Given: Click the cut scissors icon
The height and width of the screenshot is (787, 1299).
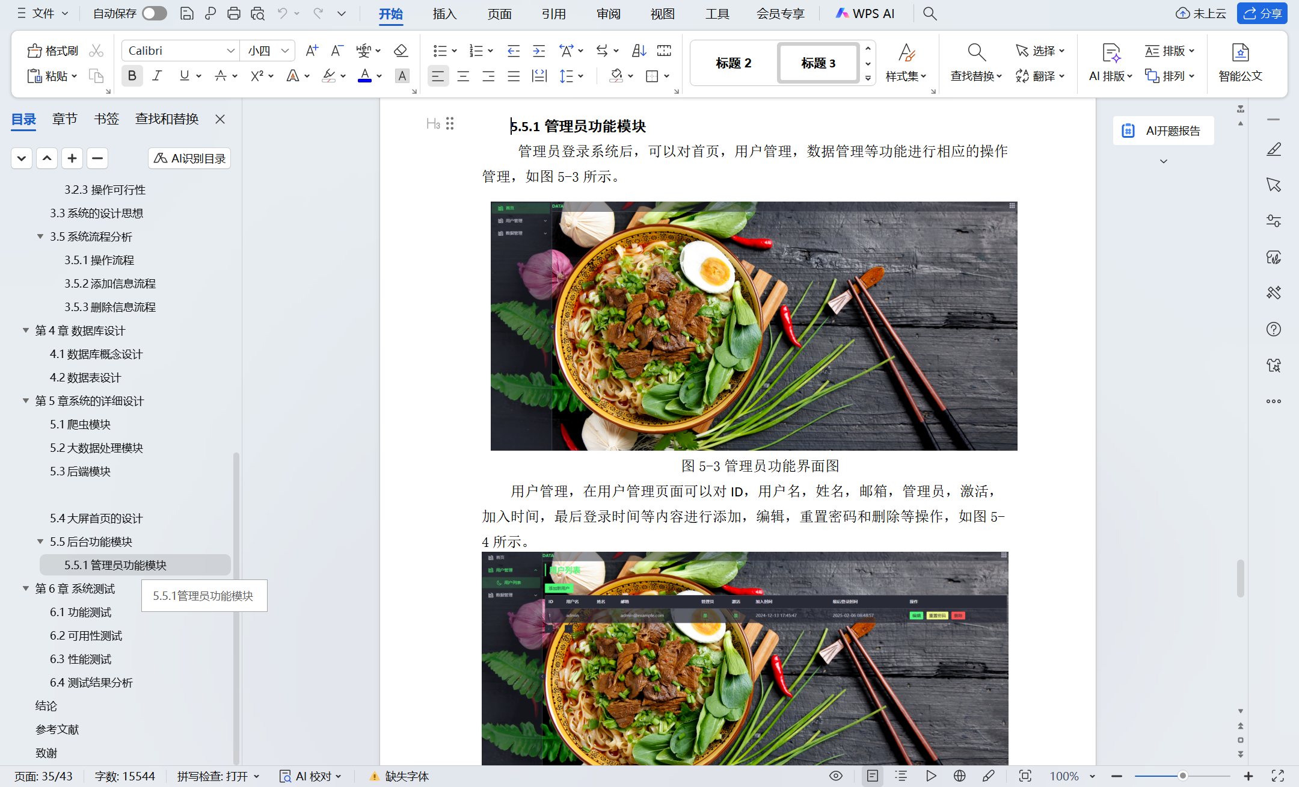Looking at the screenshot, I should point(96,51).
